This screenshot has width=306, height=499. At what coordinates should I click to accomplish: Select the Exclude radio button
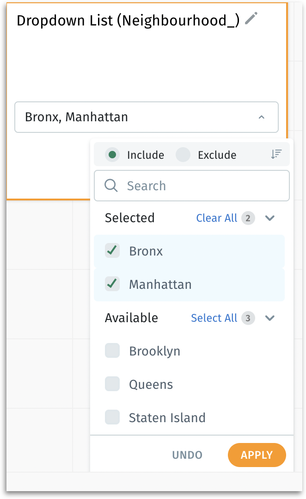183,155
